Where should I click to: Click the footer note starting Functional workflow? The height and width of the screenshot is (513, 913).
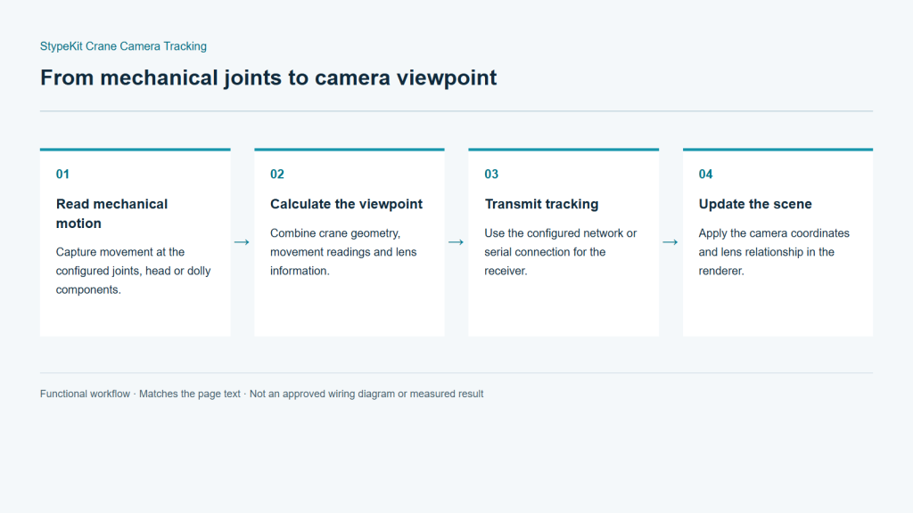[x=261, y=394]
